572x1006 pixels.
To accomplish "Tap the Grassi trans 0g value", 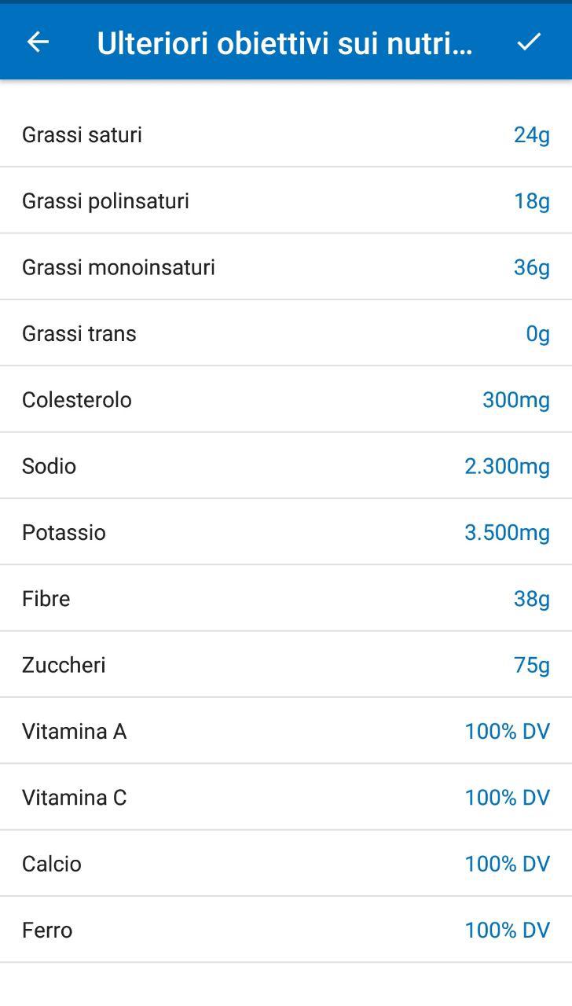I will pyautogui.click(x=537, y=334).
